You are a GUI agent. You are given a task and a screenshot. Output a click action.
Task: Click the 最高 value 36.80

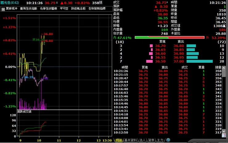(163, 14)
